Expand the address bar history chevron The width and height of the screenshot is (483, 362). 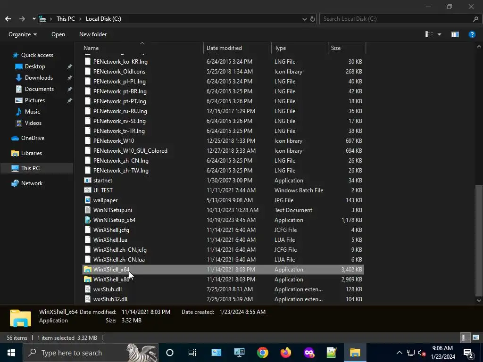click(305, 19)
